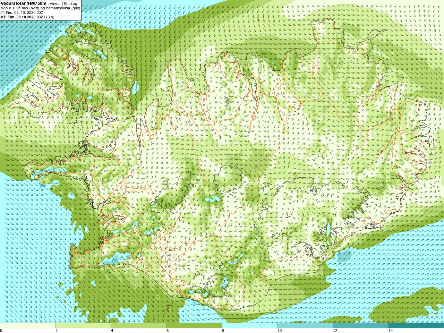Click the legend scale label '2'

click(57, 331)
